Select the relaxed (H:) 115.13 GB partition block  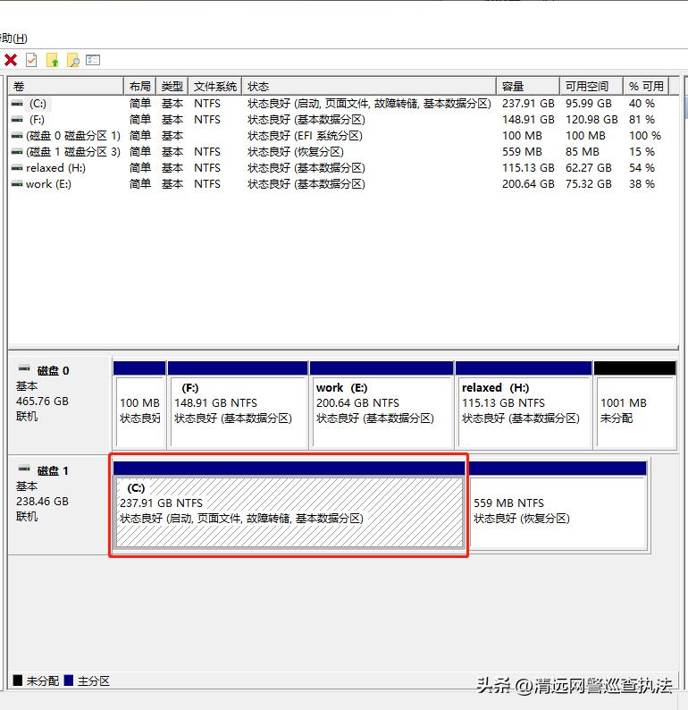coord(524,405)
